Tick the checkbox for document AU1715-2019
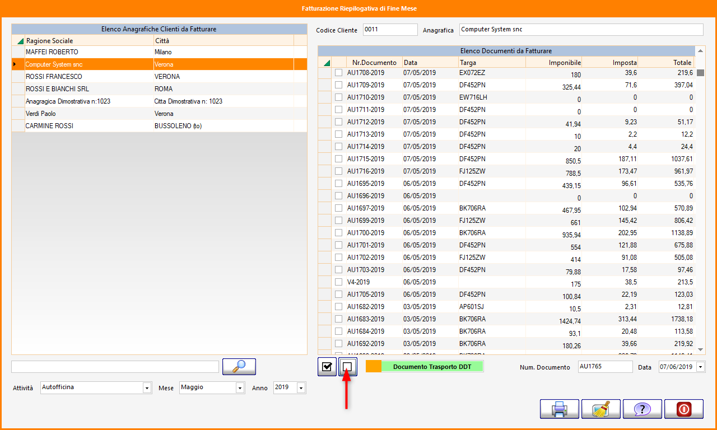The height and width of the screenshot is (430, 717). click(x=338, y=159)
